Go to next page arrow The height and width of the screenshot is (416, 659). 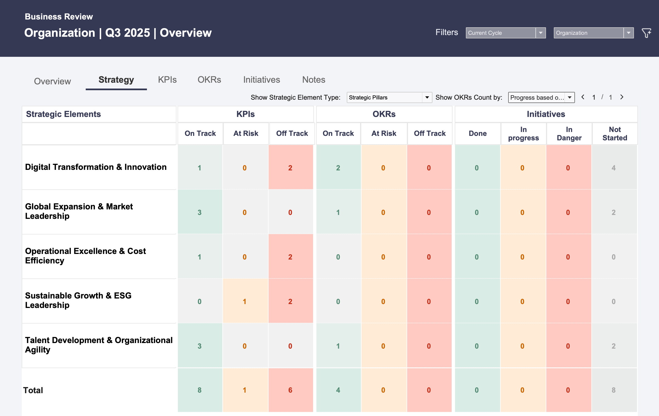pyautogui.click(x=622, y=97)
